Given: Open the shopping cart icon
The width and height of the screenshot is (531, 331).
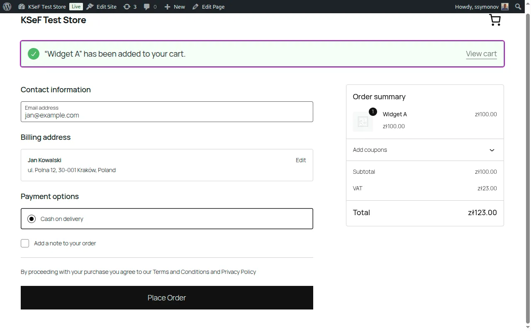Looking at the screenshot, I should click(495, 20).
